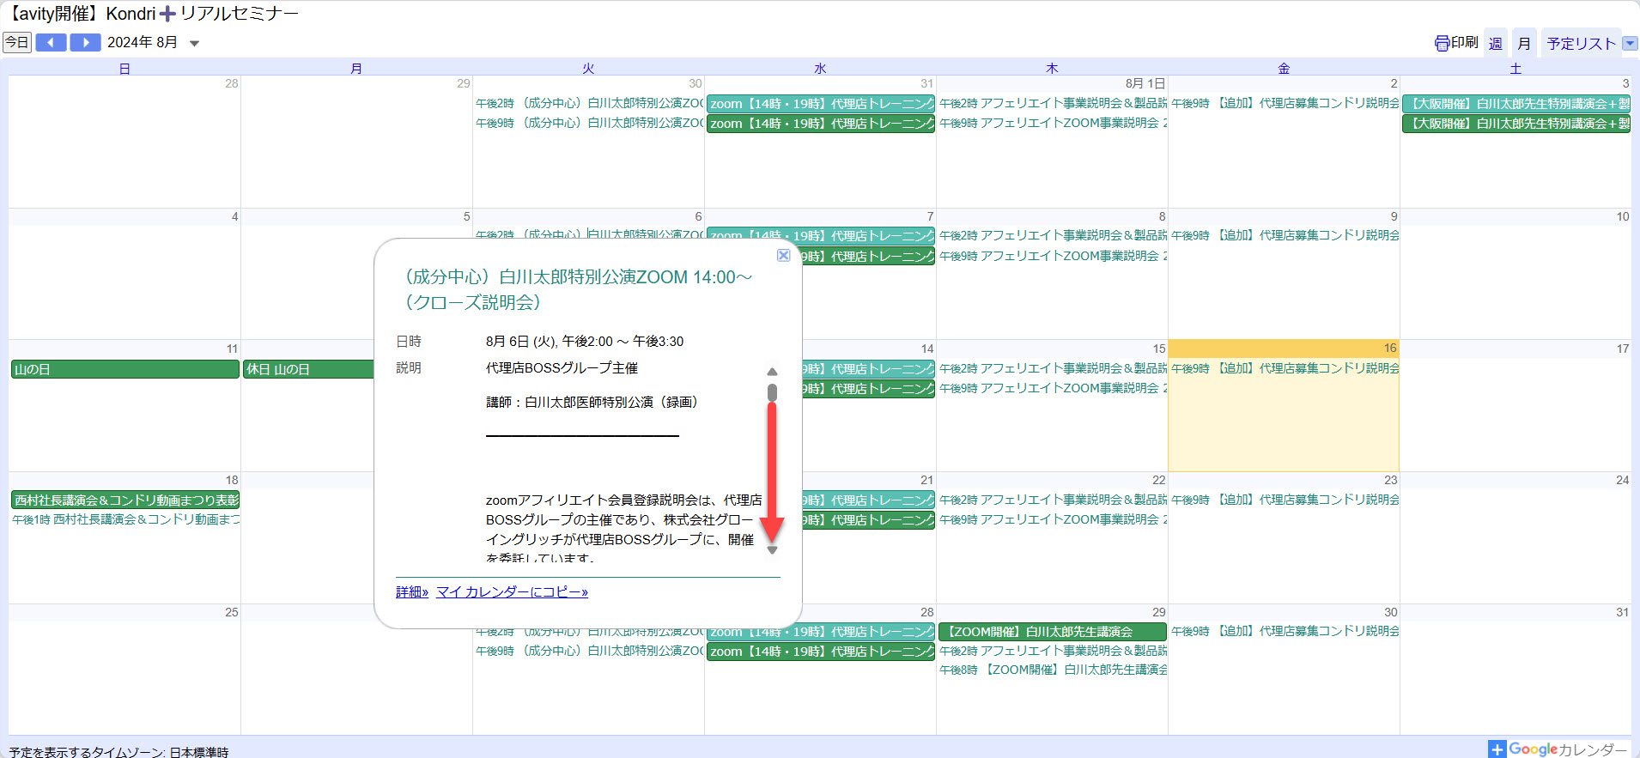Open 午後9時 アフェリエイトZOOM事業説明会 on August 15
This screenshot has height=758, width=1640.
point(1053,388)
